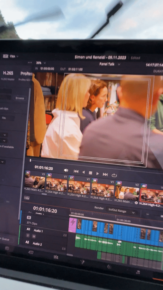Click the OUT timecode 01:02:11:00
The width and height of the screenshot is (163, 290).
pos(76,69)
